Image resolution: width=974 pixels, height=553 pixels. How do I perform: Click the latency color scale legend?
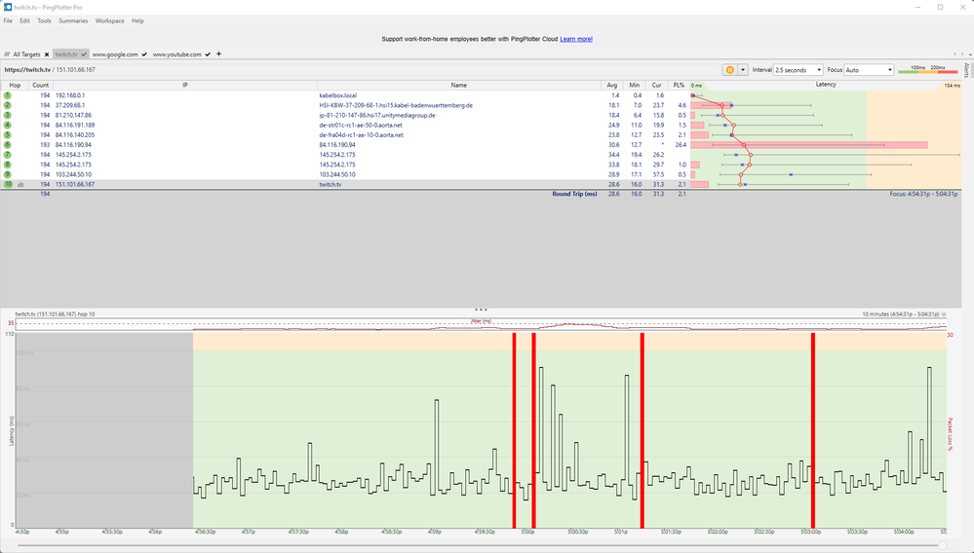928,69
